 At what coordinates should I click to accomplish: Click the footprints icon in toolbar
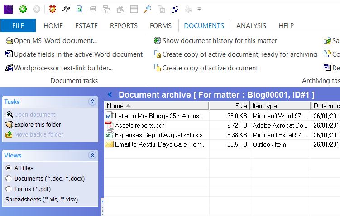coord(66,9)
